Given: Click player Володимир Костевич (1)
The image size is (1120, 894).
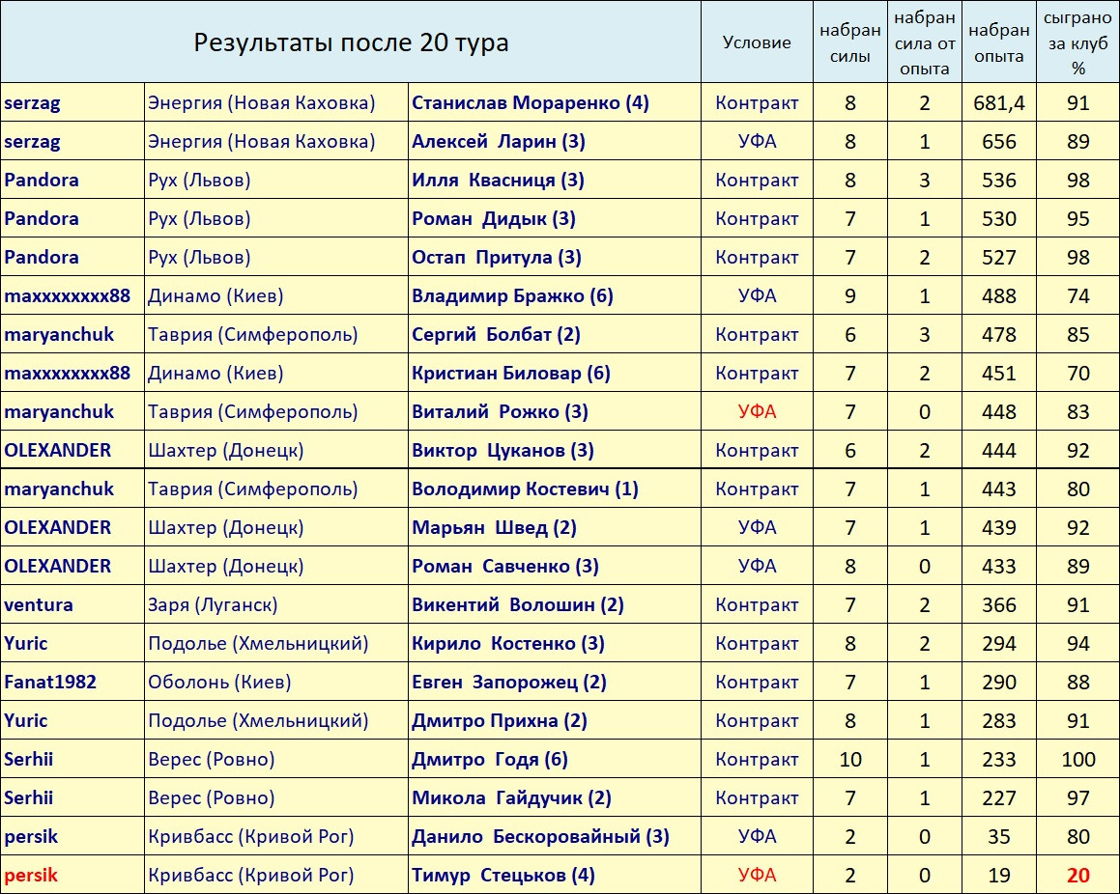Looking at the screenshot, I should (525, 488).
